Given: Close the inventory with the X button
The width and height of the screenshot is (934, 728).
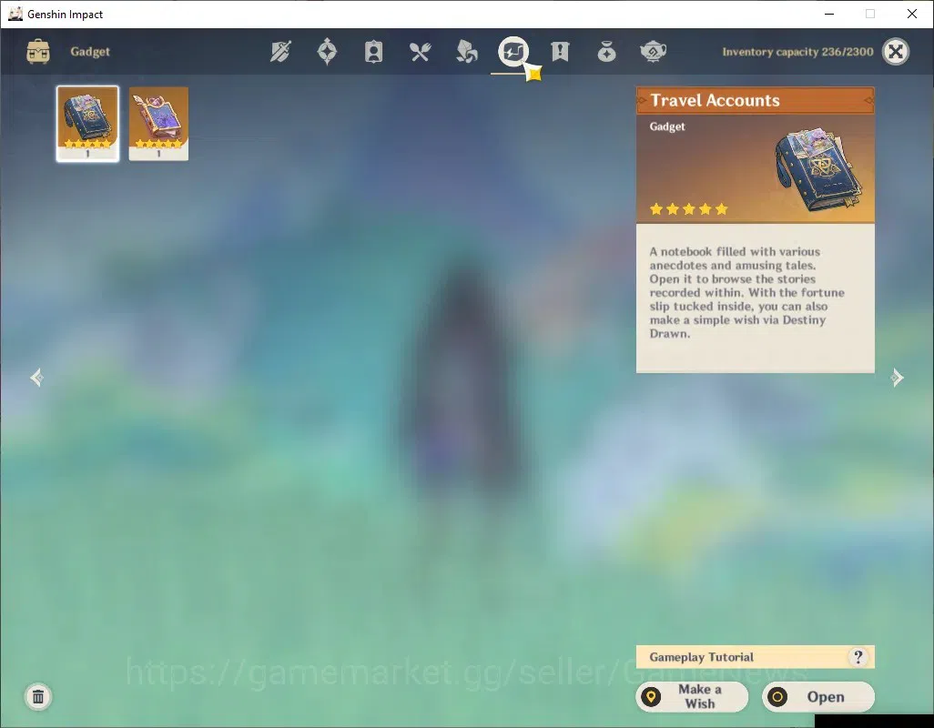Looking at the screenshot, I should tap(895, 52).
